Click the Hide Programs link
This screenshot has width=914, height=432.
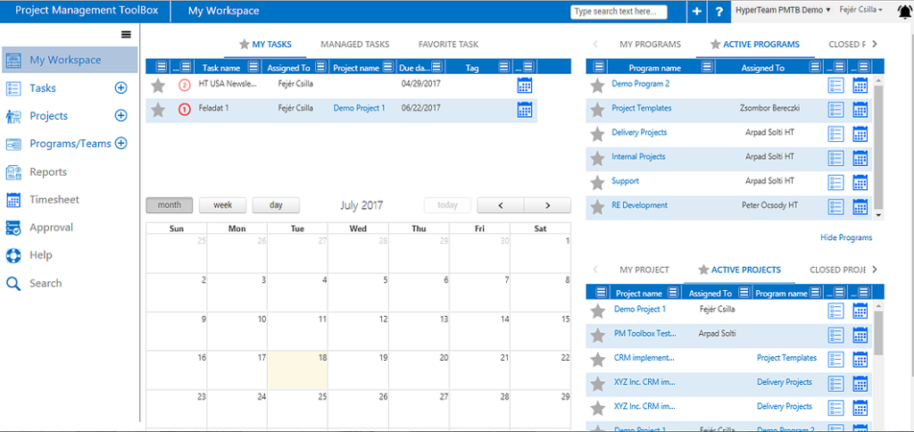pyautogui.click(x=845, y=237)
